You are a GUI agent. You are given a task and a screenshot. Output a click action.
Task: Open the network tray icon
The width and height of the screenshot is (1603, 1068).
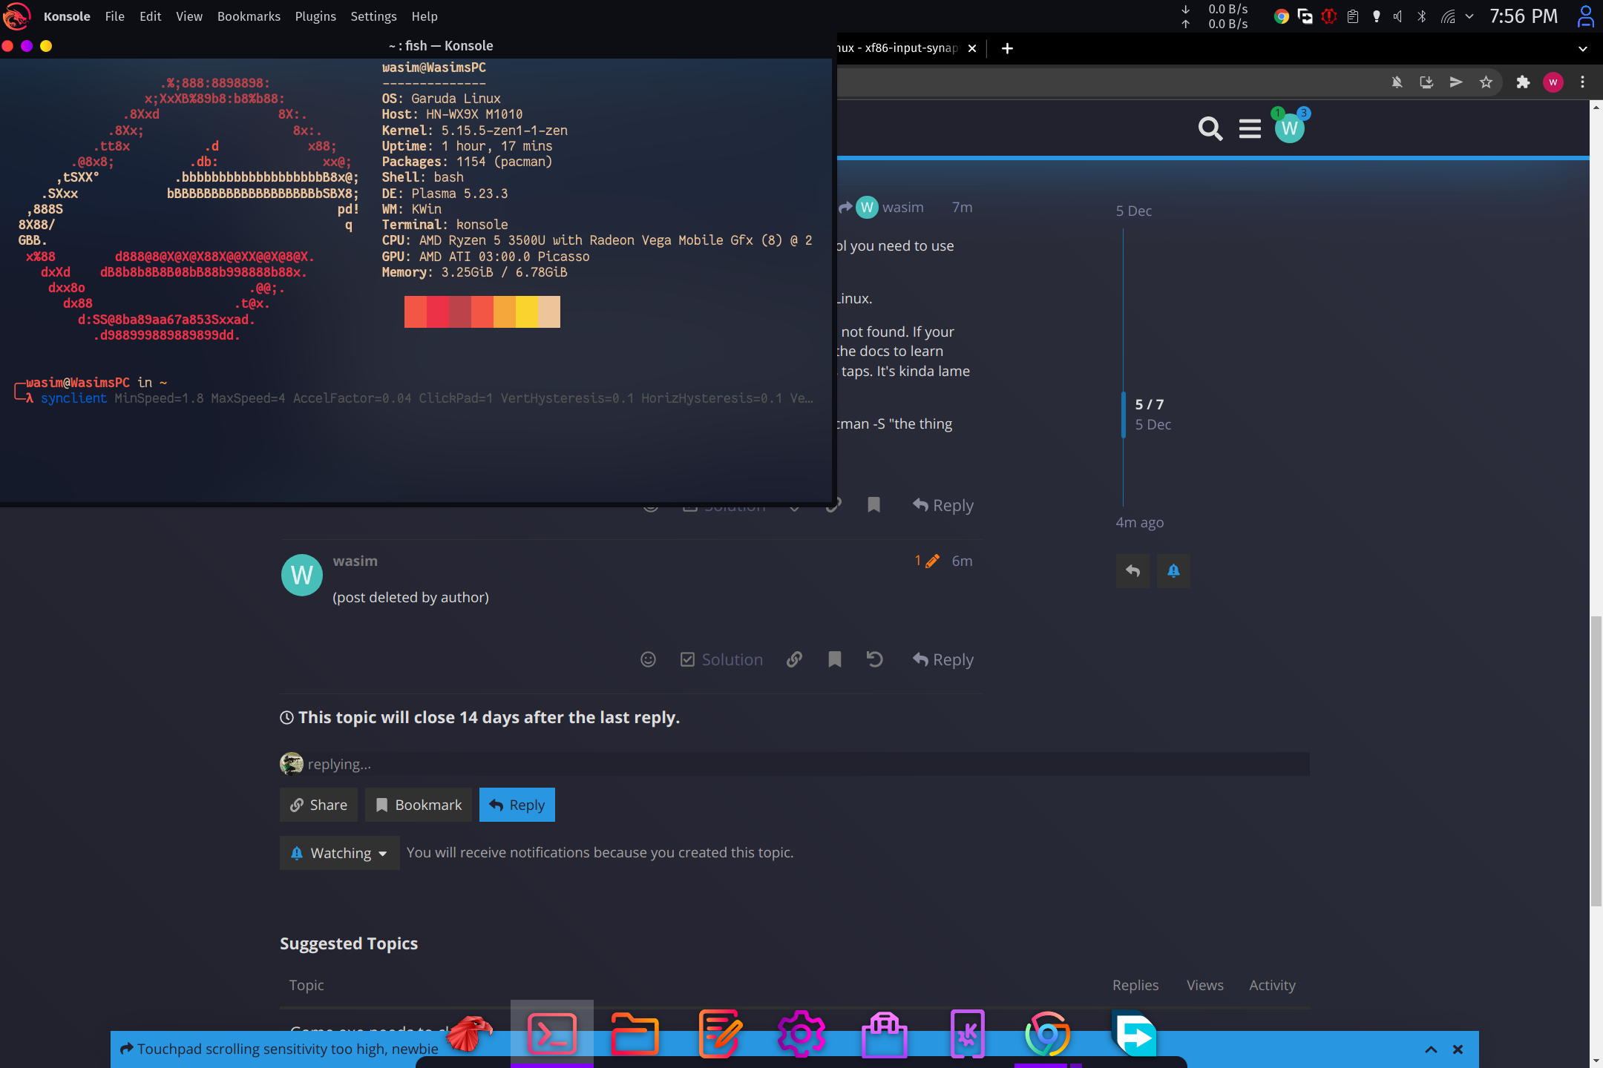pyautogui.click(x=1448, y=16)
